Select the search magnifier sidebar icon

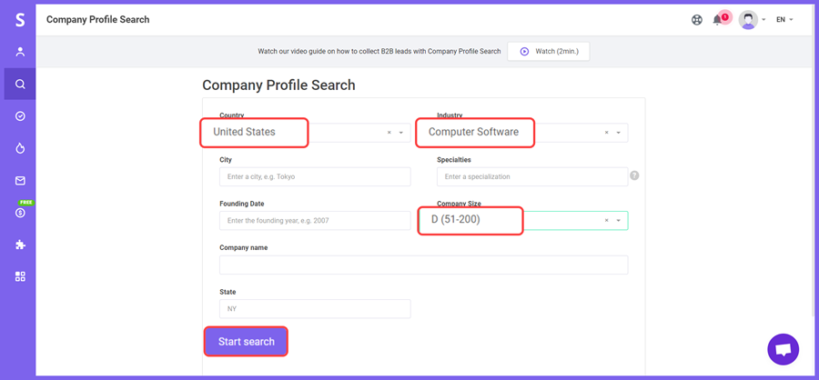tap(20, 84)
